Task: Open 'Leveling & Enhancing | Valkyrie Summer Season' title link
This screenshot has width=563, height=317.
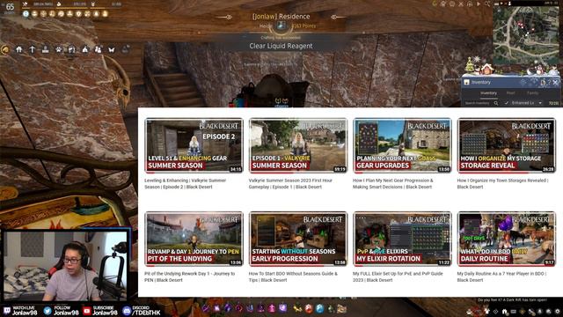Action: tap(186, 184)
